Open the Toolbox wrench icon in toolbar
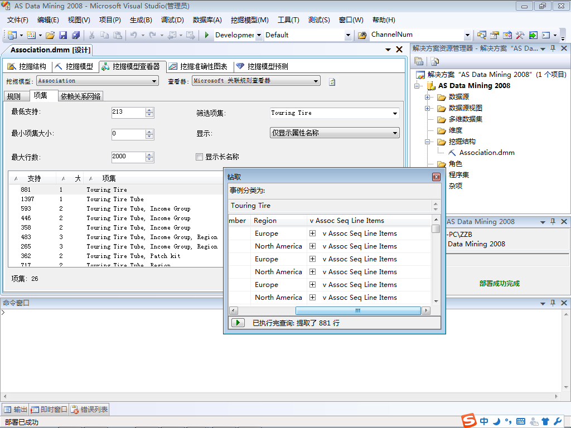 click(520, 35)
